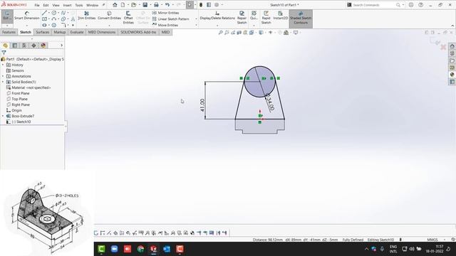
Task: Expand the Boss-Extrude7 tree node
Action: click(3, 116)
